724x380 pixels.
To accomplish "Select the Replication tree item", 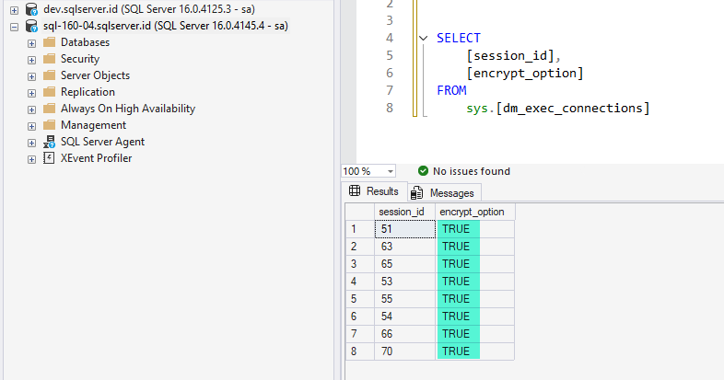I will [88, 92].
